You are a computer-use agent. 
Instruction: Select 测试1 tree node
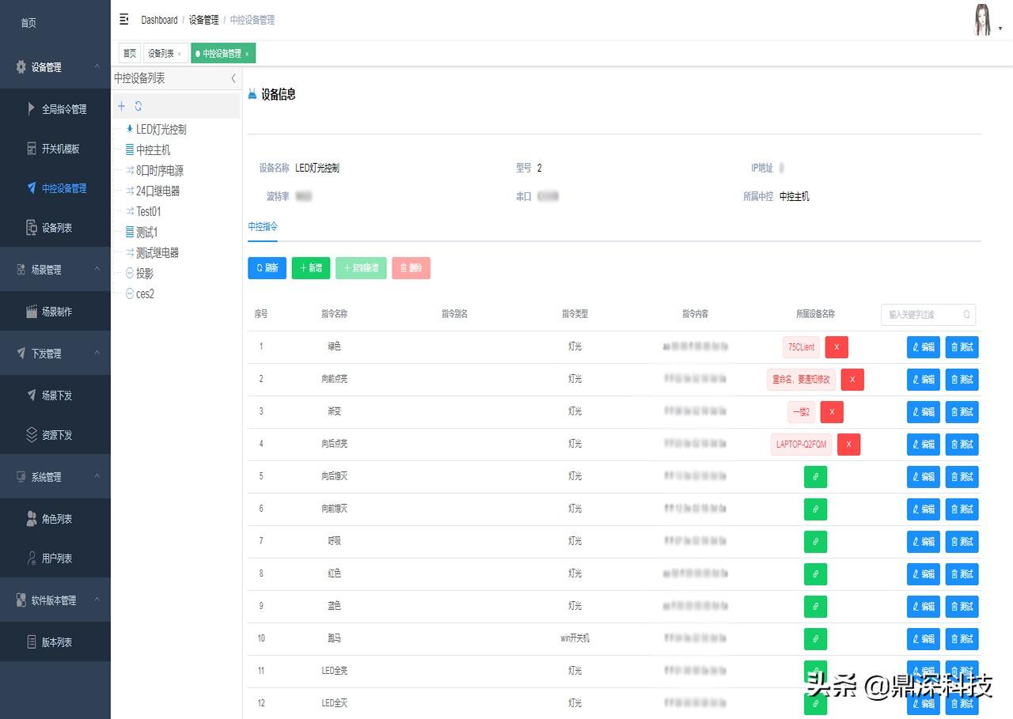click(146, 232)
